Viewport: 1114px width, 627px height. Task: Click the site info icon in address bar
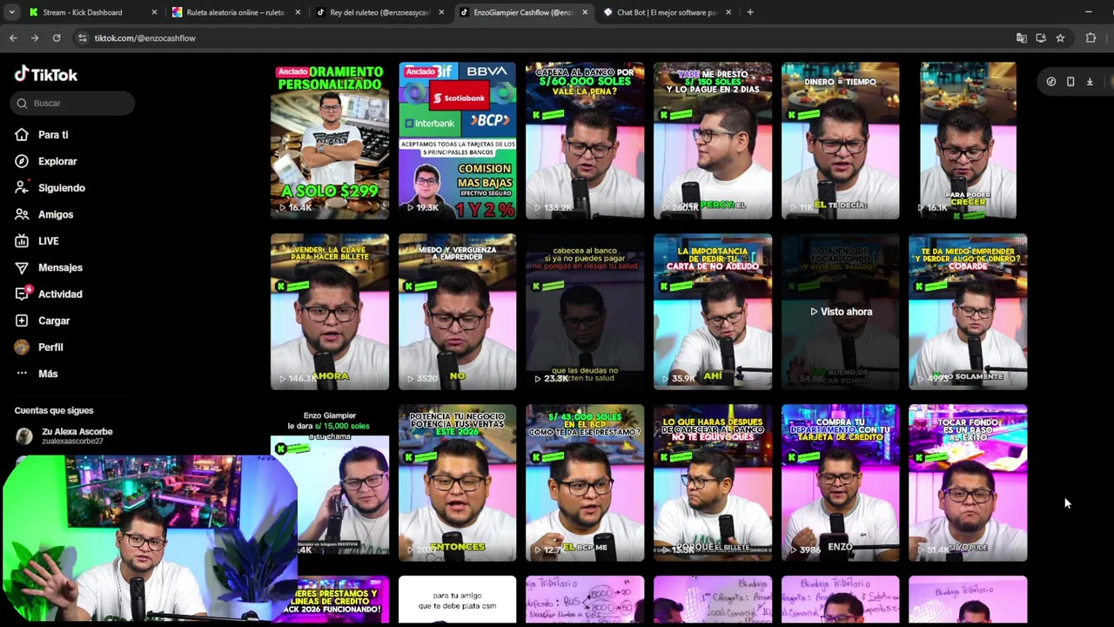(x=82, y=38)
